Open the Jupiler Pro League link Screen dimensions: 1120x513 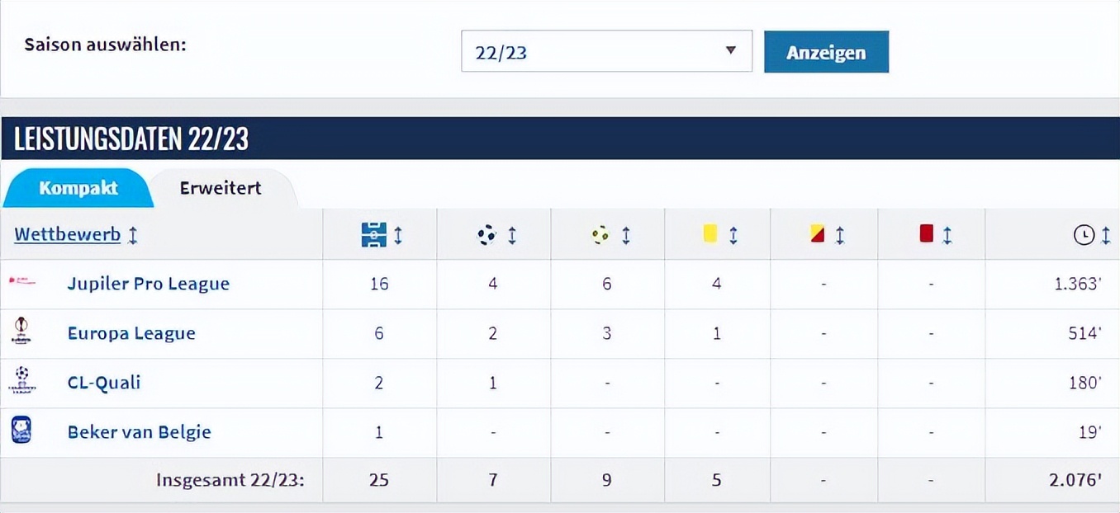[x=149, y=284]
